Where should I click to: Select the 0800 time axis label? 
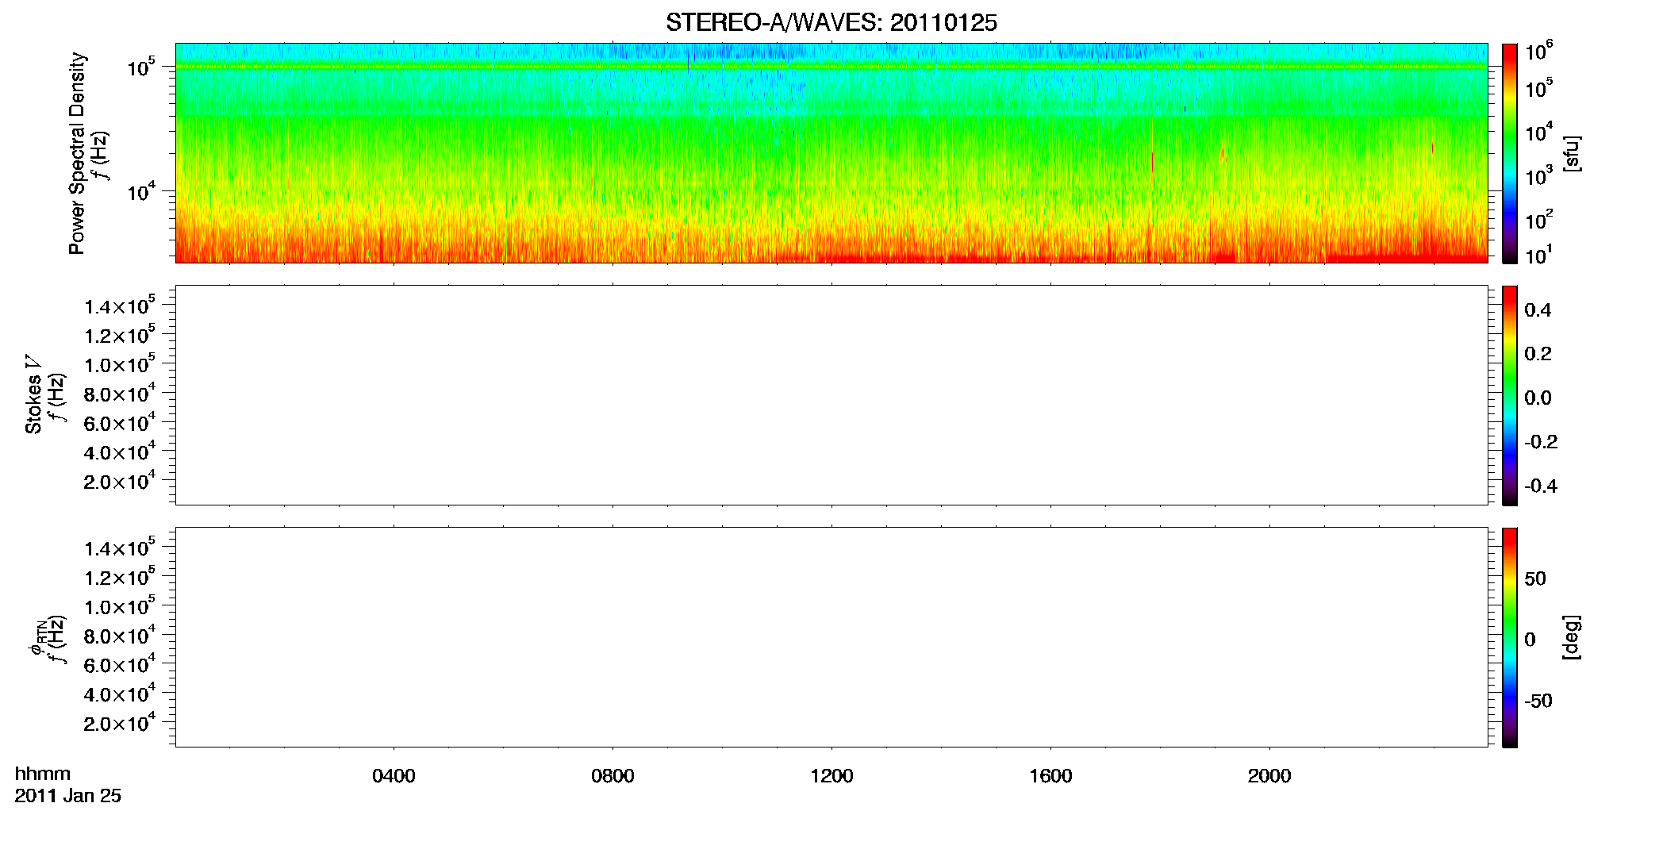click(613, 776)
